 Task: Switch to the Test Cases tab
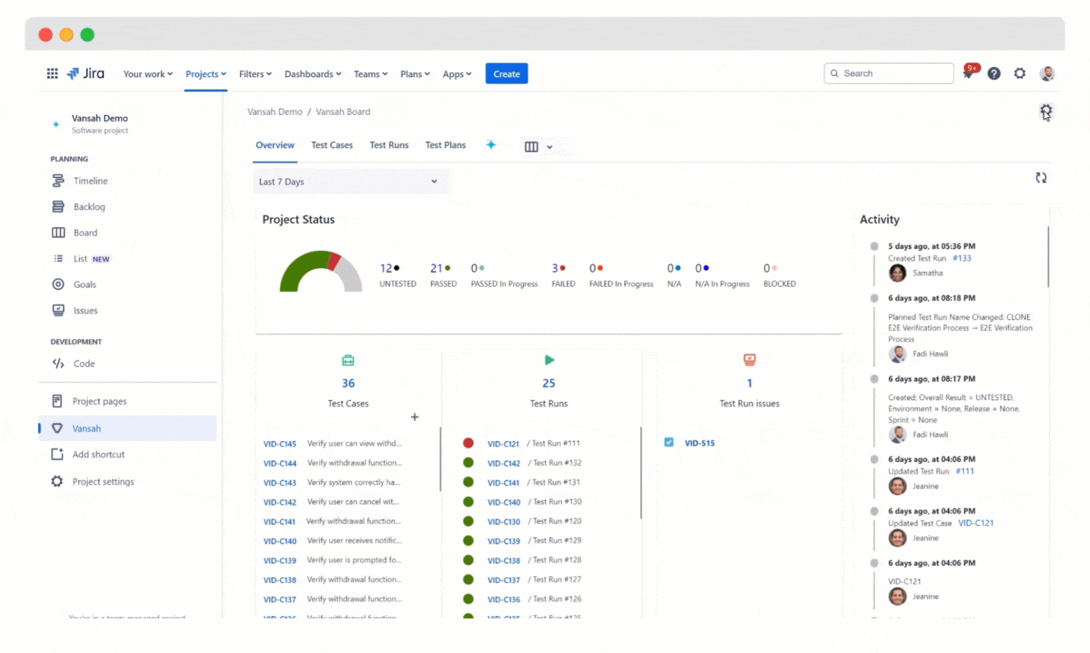331,145
